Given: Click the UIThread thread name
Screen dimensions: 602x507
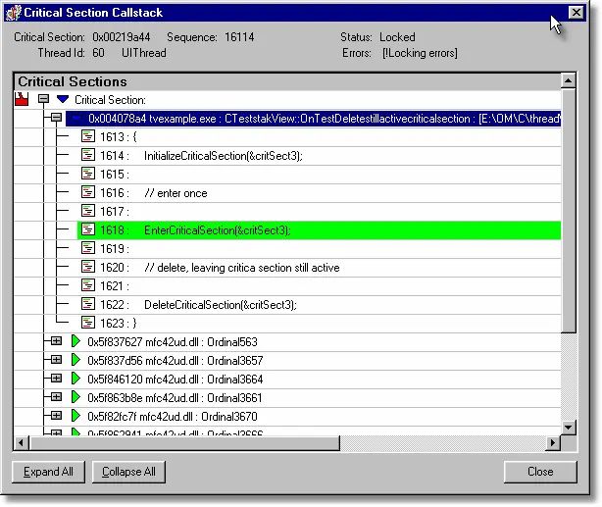Looking at the screenshot, I should (x=144, y=53).
